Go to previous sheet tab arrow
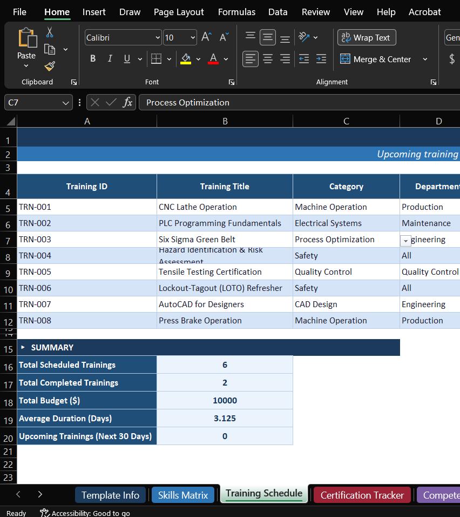Image resolution: width=460 pixels, height=517 pixels. [x=18, y=494]
